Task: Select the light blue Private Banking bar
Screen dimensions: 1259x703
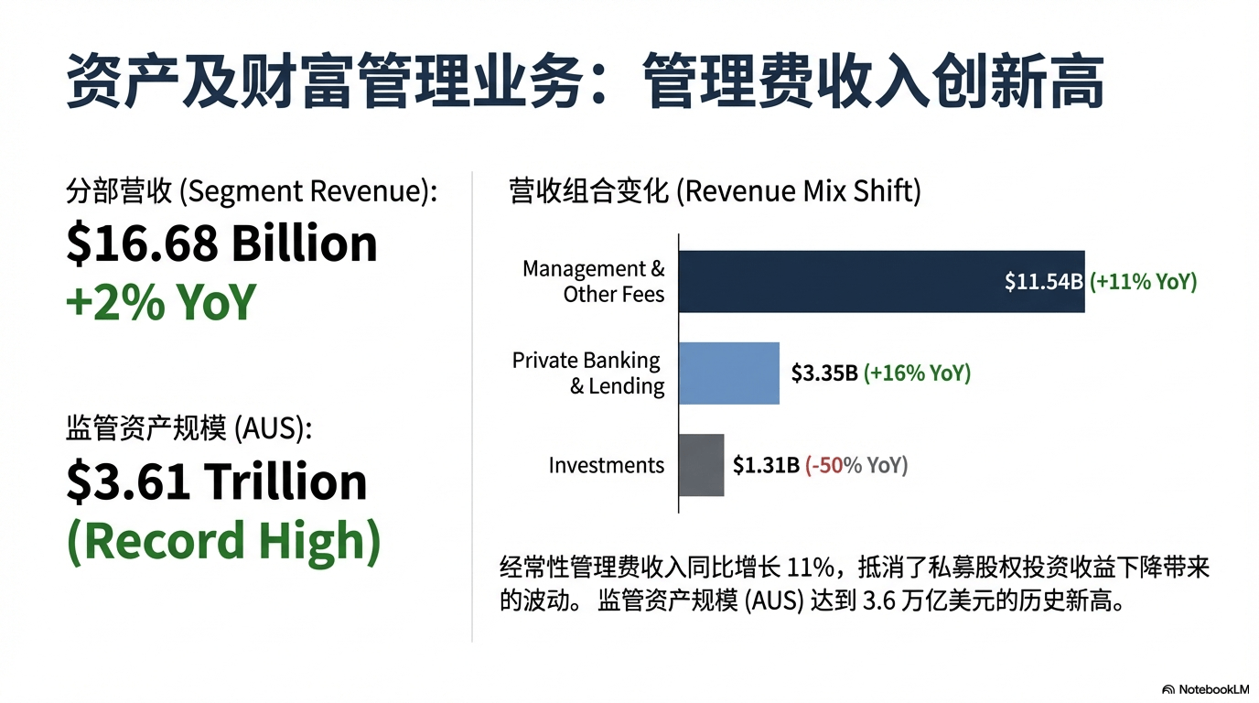Action: (729, 373)
